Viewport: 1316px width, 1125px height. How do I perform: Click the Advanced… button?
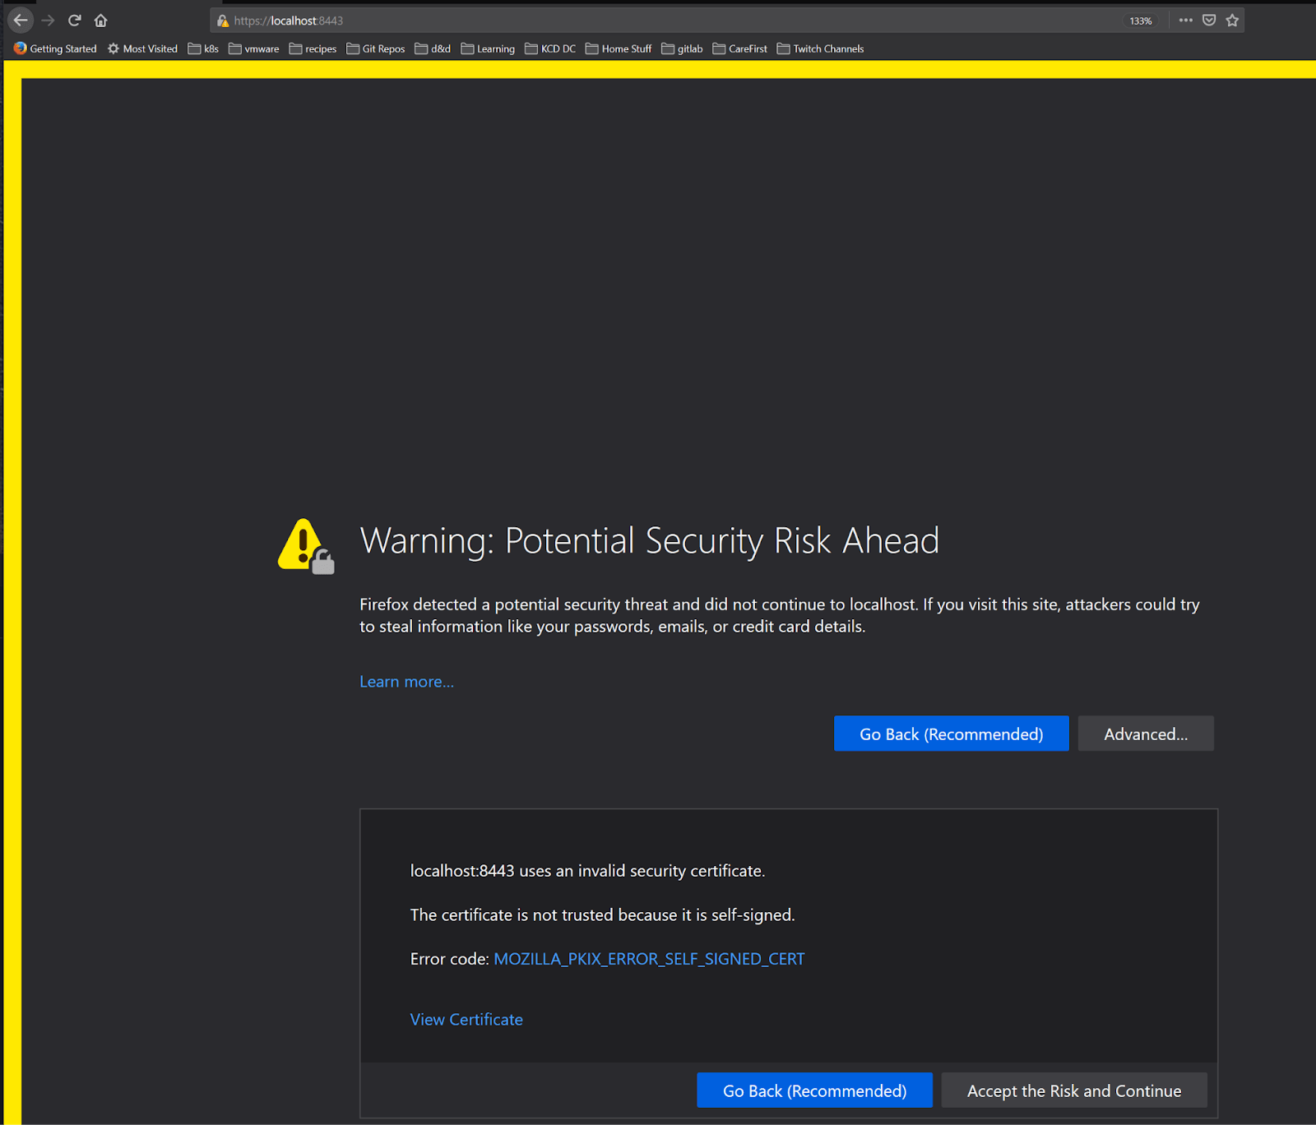click(1146, 734)
